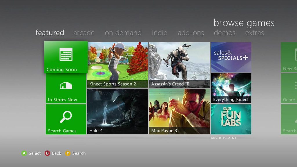
Task: Open the on demand tab
Action: coord(123,33)
